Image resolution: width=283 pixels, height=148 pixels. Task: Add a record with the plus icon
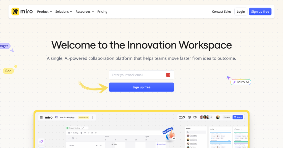(97, 146)
